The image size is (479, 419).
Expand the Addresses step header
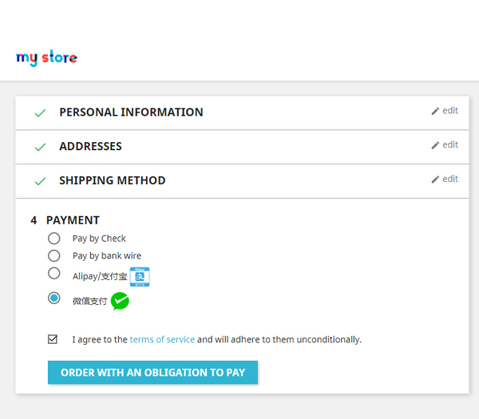click(90, 147)
